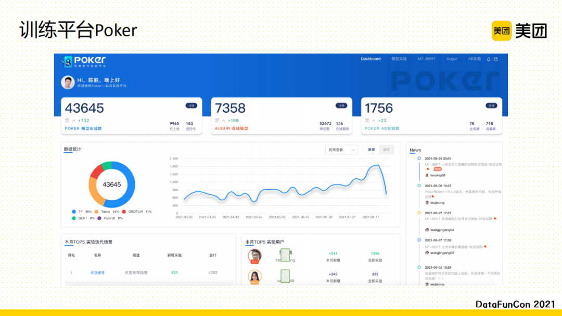This screenshot has height=316, width=562.
Task: Click 详情 button on the 7358 card
Action: 341,106
